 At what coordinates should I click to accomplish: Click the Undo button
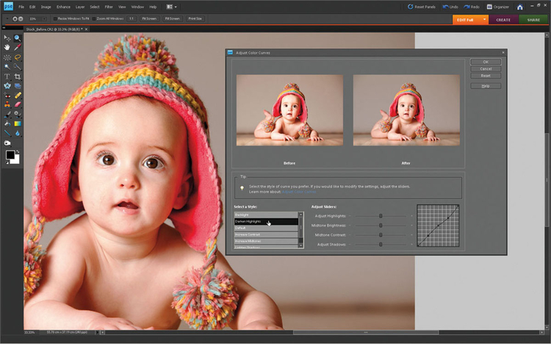pyautogui.click(x=450, y=7)
